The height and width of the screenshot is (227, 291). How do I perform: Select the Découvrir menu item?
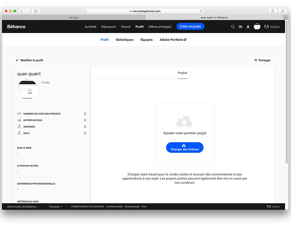(109, 27)
